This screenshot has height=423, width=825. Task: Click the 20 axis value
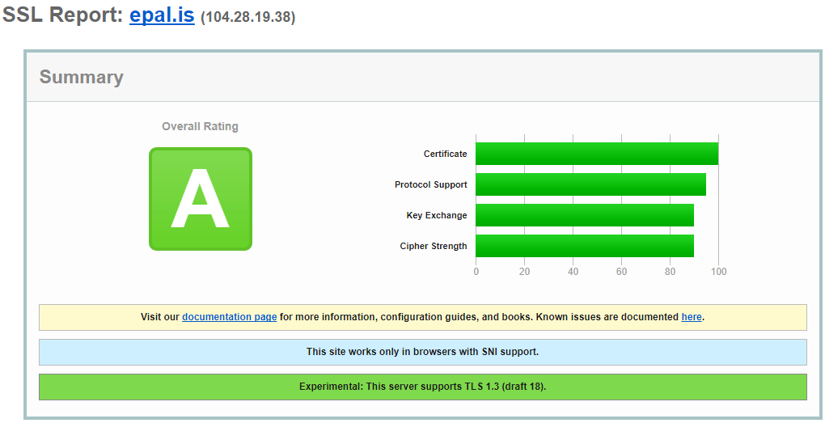click(524, 272)
